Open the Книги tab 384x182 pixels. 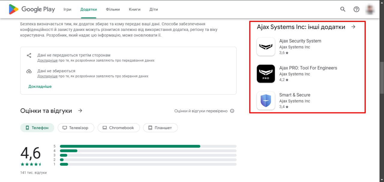(135, 9)
